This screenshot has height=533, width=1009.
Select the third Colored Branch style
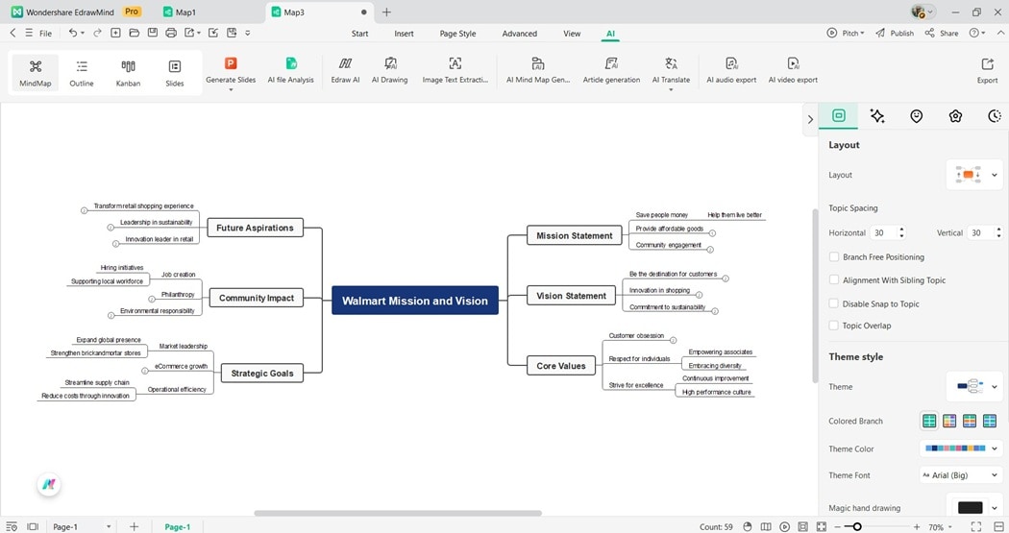pos(970,422)
